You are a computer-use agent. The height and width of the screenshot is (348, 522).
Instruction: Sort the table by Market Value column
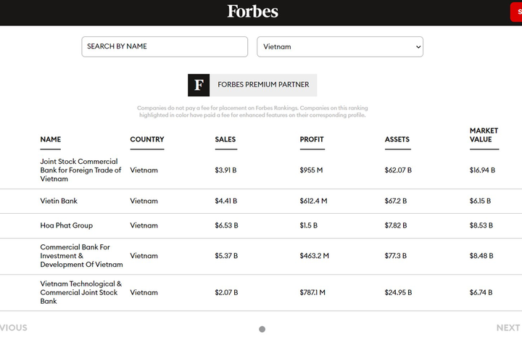pos(484,135)
